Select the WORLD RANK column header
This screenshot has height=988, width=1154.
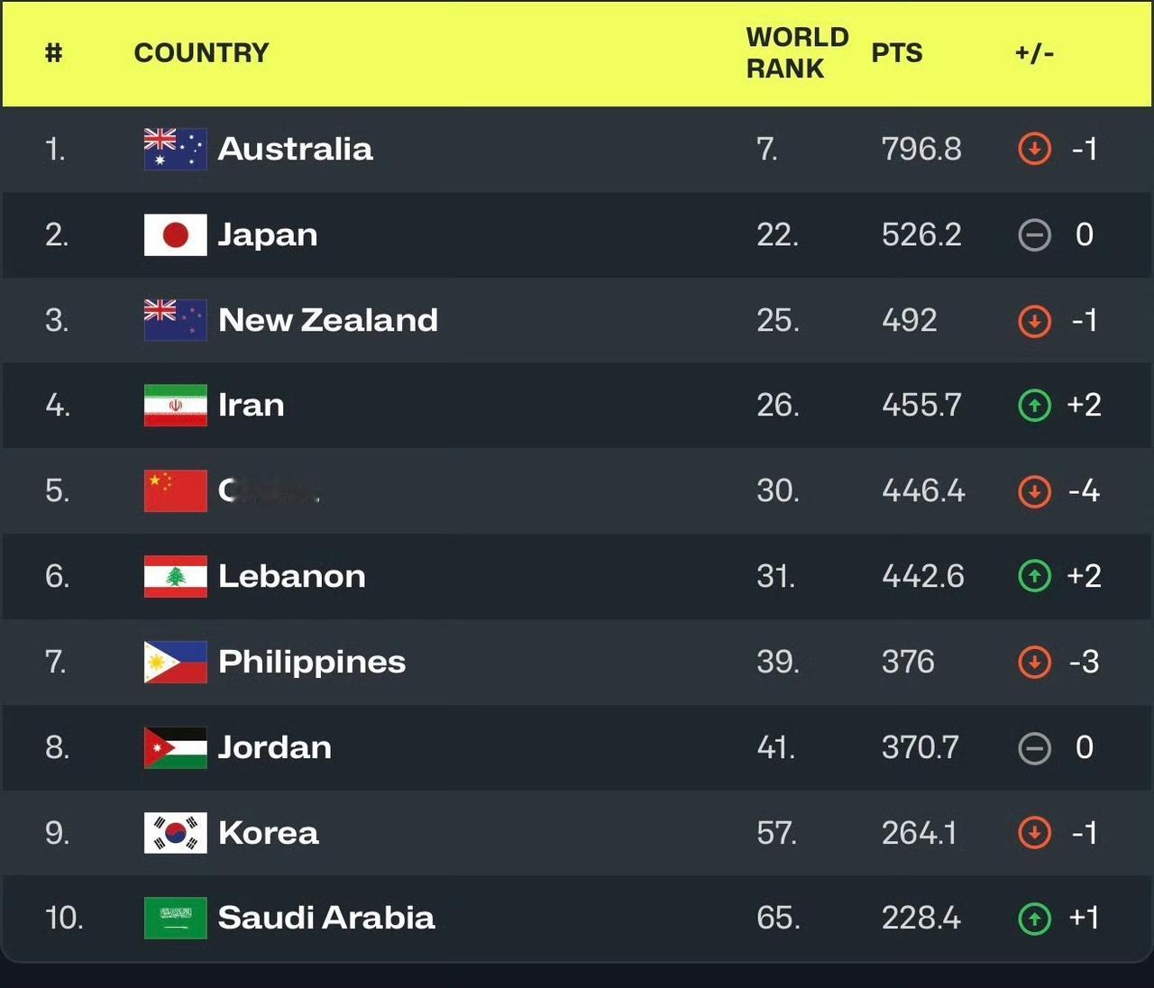click(x=797, y=53)
